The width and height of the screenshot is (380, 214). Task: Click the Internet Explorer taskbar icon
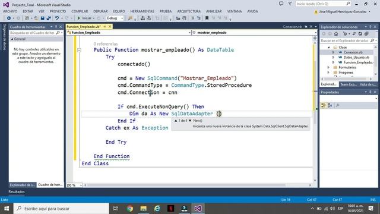coord(157,209)
